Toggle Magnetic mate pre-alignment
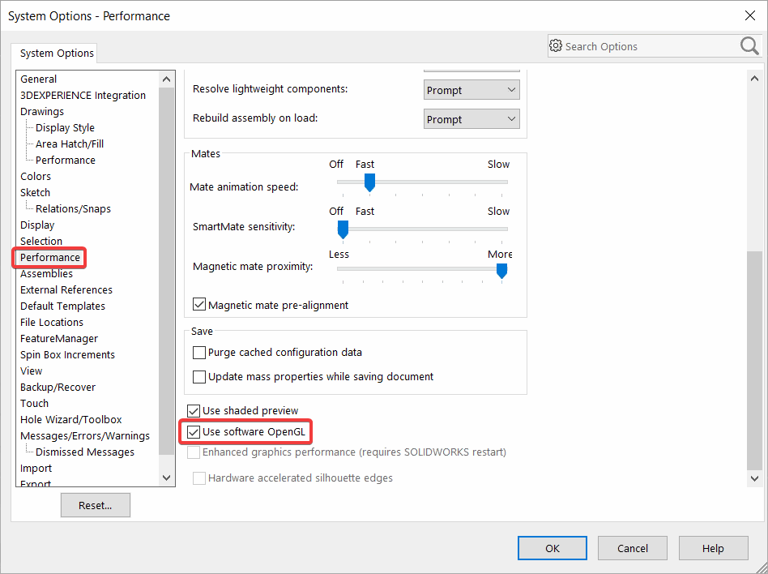 198,304
